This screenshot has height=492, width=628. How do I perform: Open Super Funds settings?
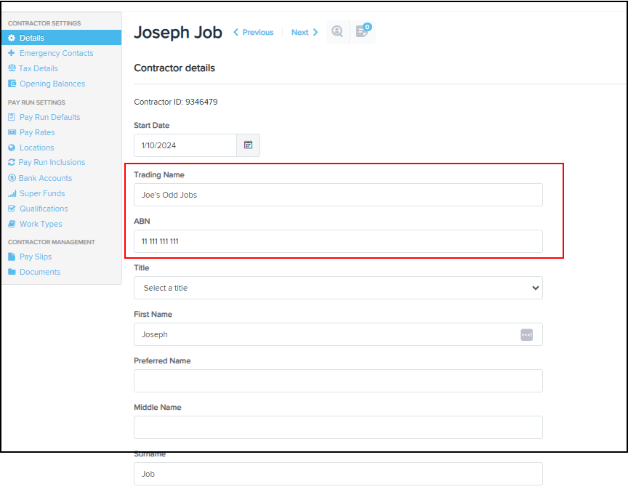click(x=42, y=193)
